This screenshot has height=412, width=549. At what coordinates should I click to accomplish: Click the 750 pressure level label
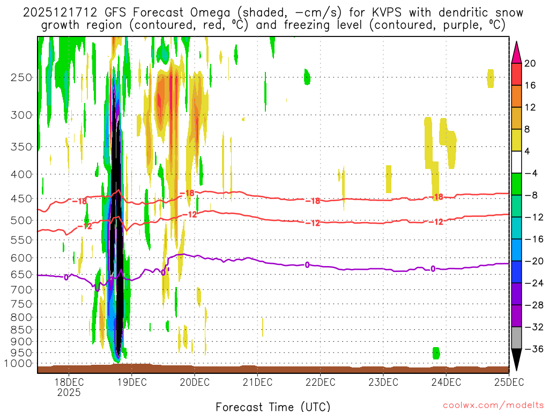point(21,304)
